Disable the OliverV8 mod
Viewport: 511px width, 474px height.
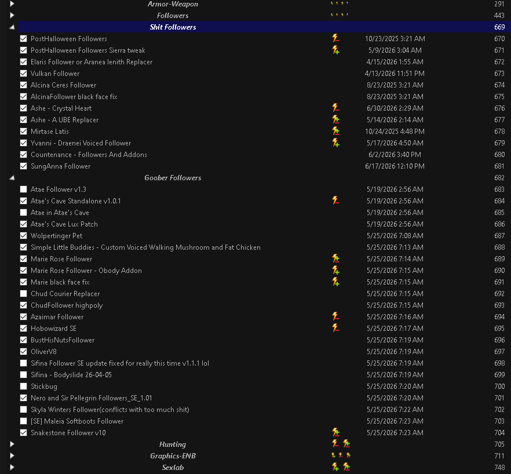[23, 351]
